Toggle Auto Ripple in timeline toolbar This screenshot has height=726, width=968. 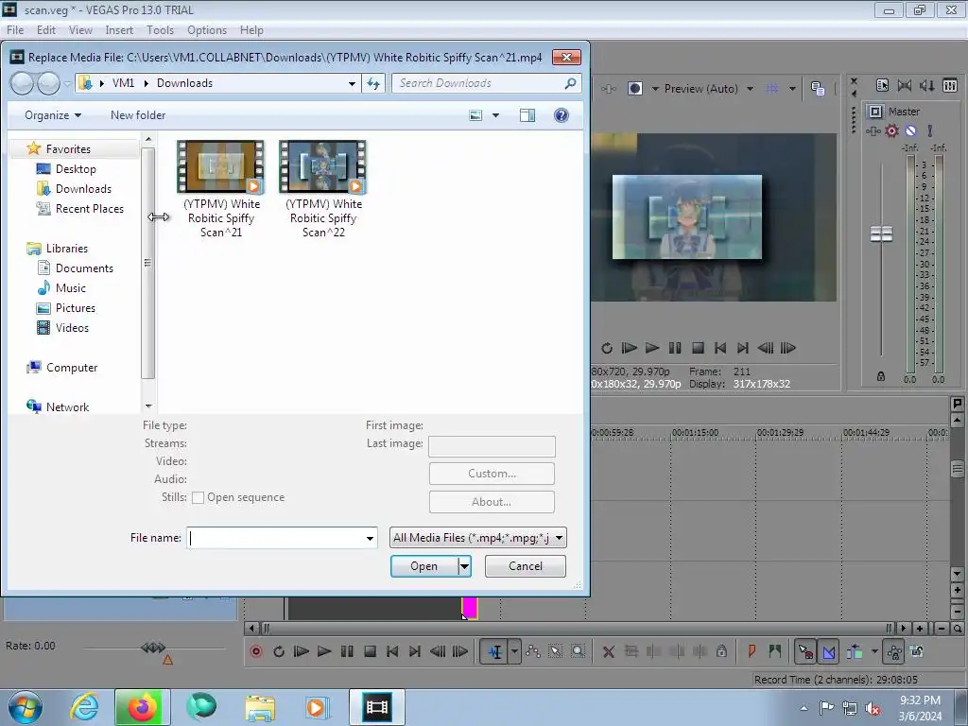pos(855,651)
